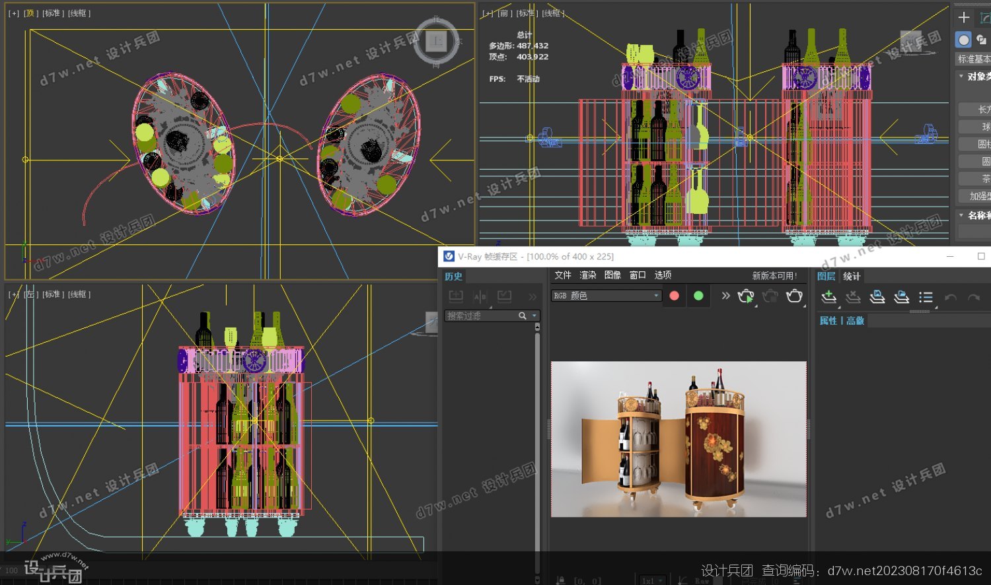Select the 属性 sub-tab
This screenshot has width=991, height=585.
click(828, 321)
